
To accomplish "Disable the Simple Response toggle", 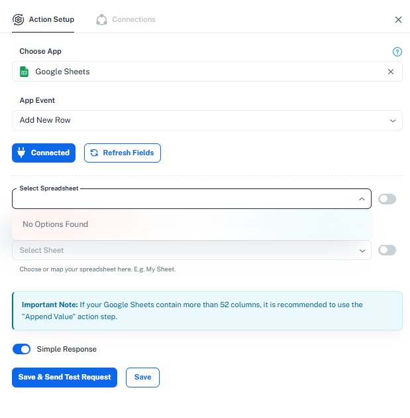I will point(22,349).
